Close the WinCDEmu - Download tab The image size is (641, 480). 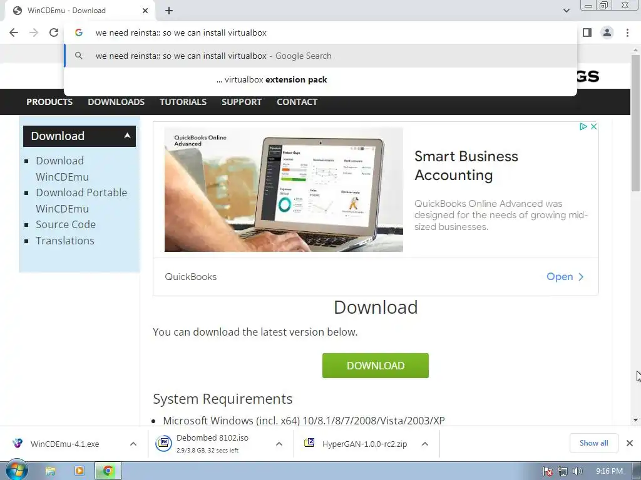pyautogui.click(x=145, y=11)
